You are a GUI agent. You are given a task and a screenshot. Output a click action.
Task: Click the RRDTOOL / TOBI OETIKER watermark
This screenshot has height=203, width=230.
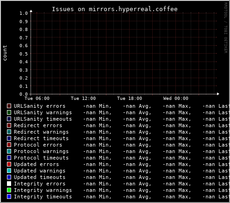click(225, 28)
